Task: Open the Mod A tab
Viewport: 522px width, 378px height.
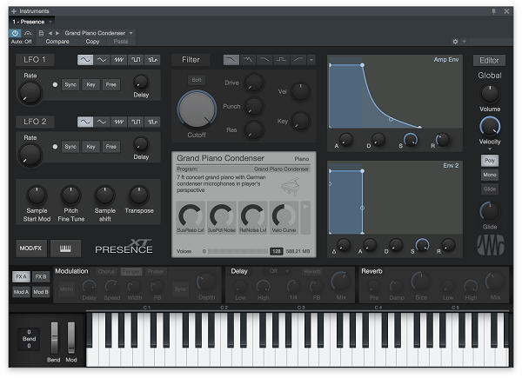Action: pyautogui.click(x=21, y=292)
